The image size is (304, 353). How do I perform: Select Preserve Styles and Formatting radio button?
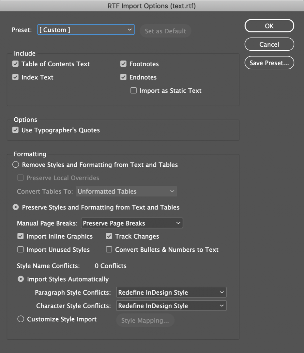[x=16, y=208]
